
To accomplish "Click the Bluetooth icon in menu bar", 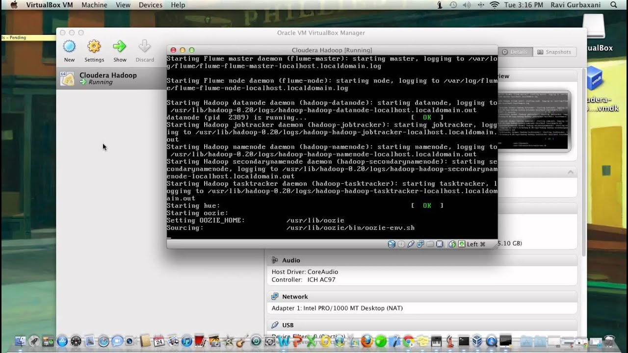I will 481,5.
